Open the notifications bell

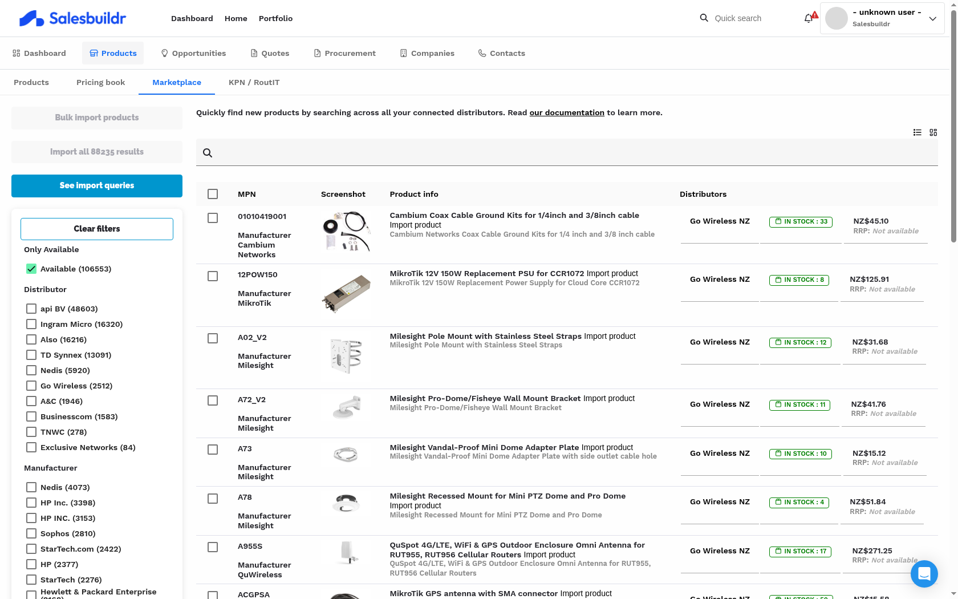coord(809,18)
